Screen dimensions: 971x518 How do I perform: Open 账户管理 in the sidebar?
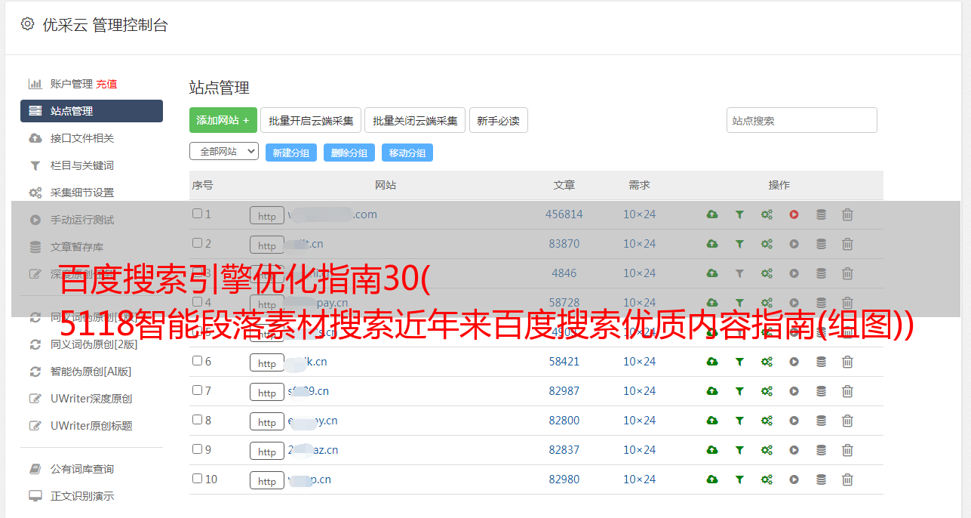(x=72, y=84)
